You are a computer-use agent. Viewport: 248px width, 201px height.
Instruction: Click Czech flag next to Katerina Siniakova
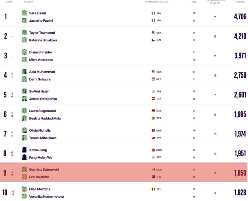coord(153,40)
